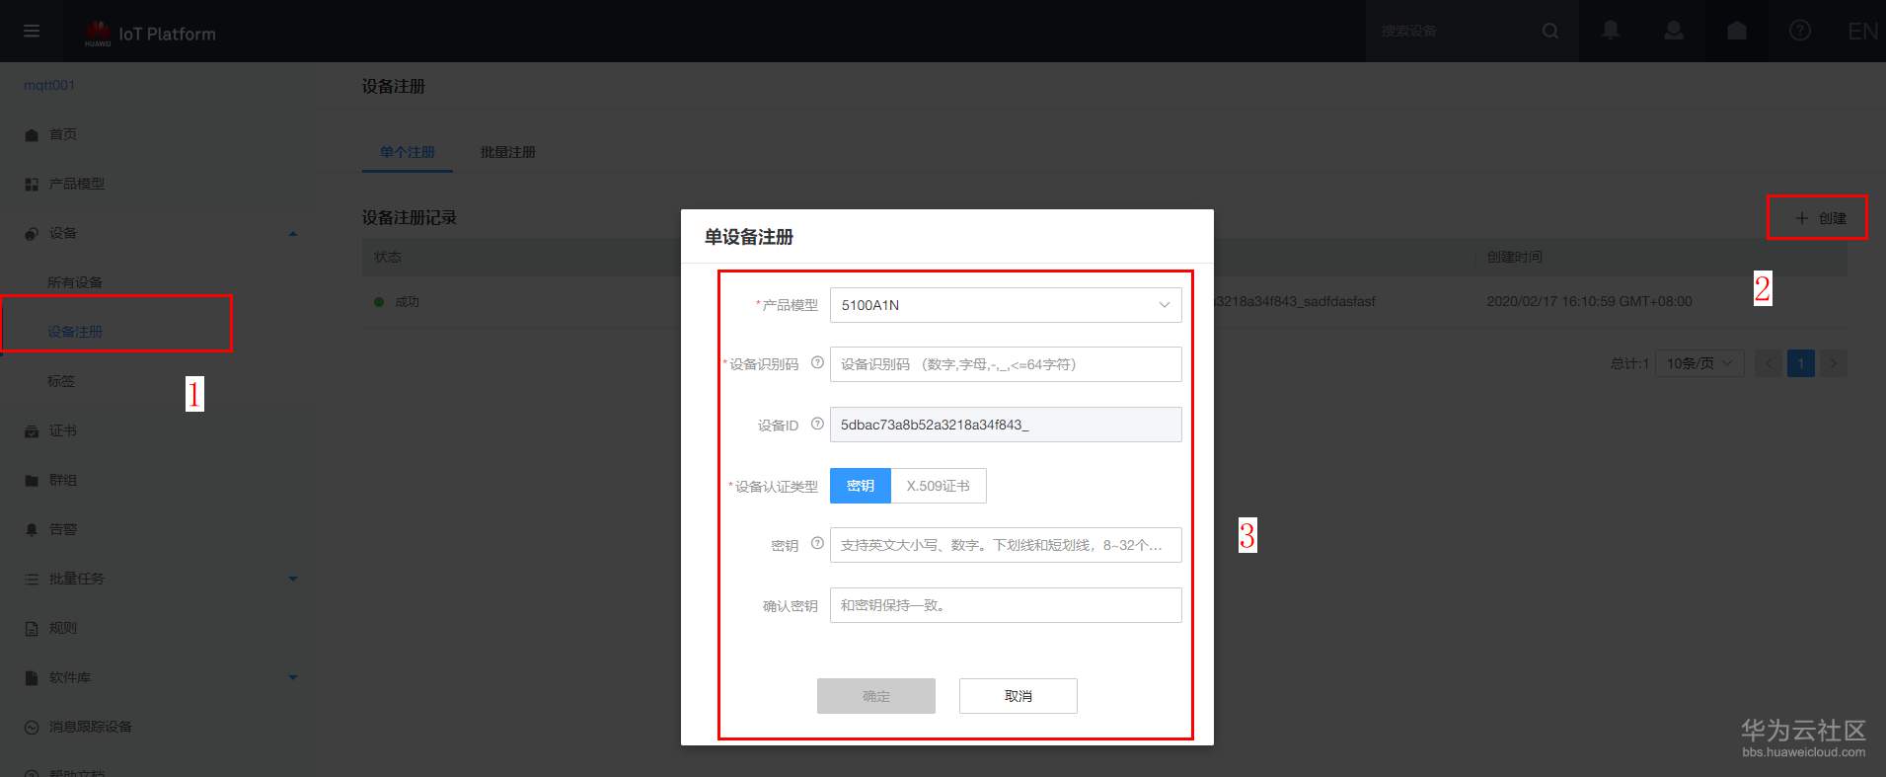Click the 确定 confirm button
The height and width of the screenshot is (777, 1886).
click(x=876, y=696)
